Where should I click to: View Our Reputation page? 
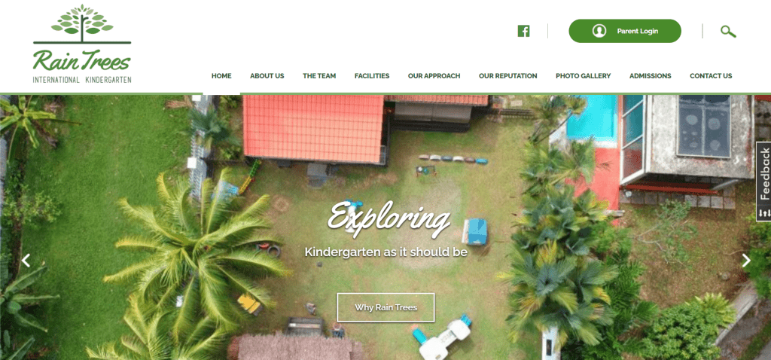point(508,76)
